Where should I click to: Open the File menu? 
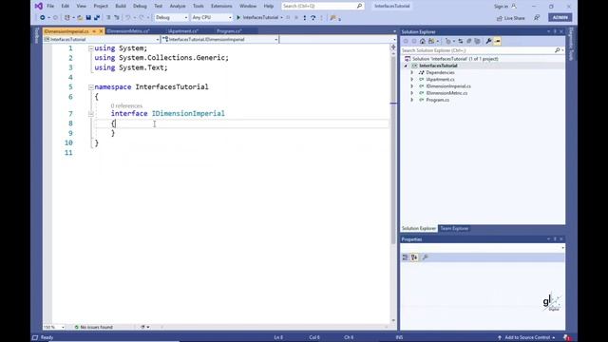coord(50,7)
